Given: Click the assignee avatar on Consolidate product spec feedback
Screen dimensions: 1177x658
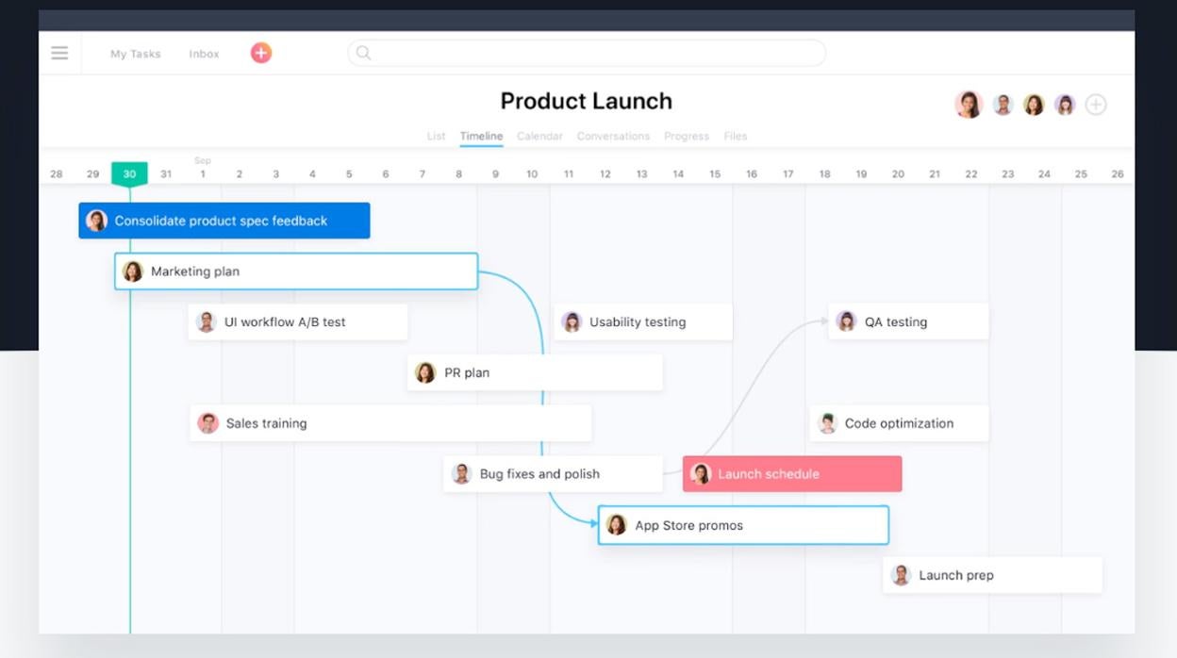Looking at the screenshot, I should (94, 220).
